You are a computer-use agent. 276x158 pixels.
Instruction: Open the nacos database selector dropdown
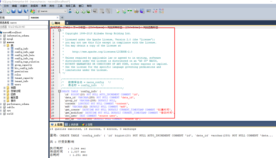[52, 11]
